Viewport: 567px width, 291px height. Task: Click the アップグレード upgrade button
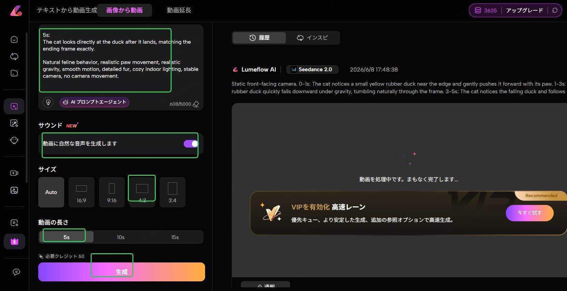point(524,10)
